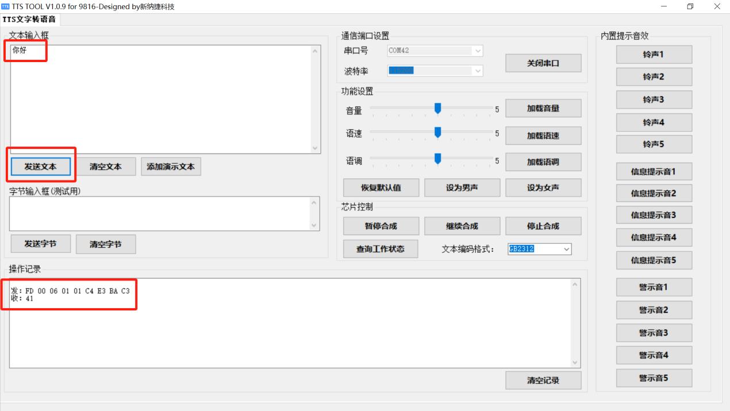Play the built-in 铃声1 ringtone
The width and height of the screenshot is (730, 411).
(x=654, y=54)
